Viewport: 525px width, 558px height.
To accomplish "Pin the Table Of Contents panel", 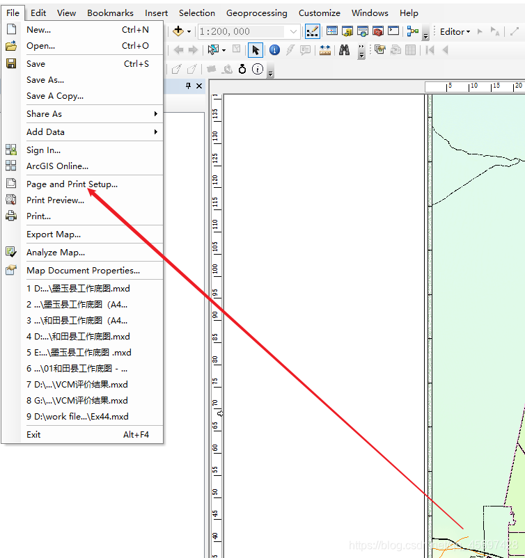I will click(189, 86).
